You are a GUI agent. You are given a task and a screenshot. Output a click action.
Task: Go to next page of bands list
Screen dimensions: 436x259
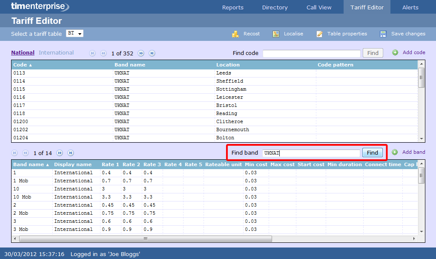(x=60, y=153)
